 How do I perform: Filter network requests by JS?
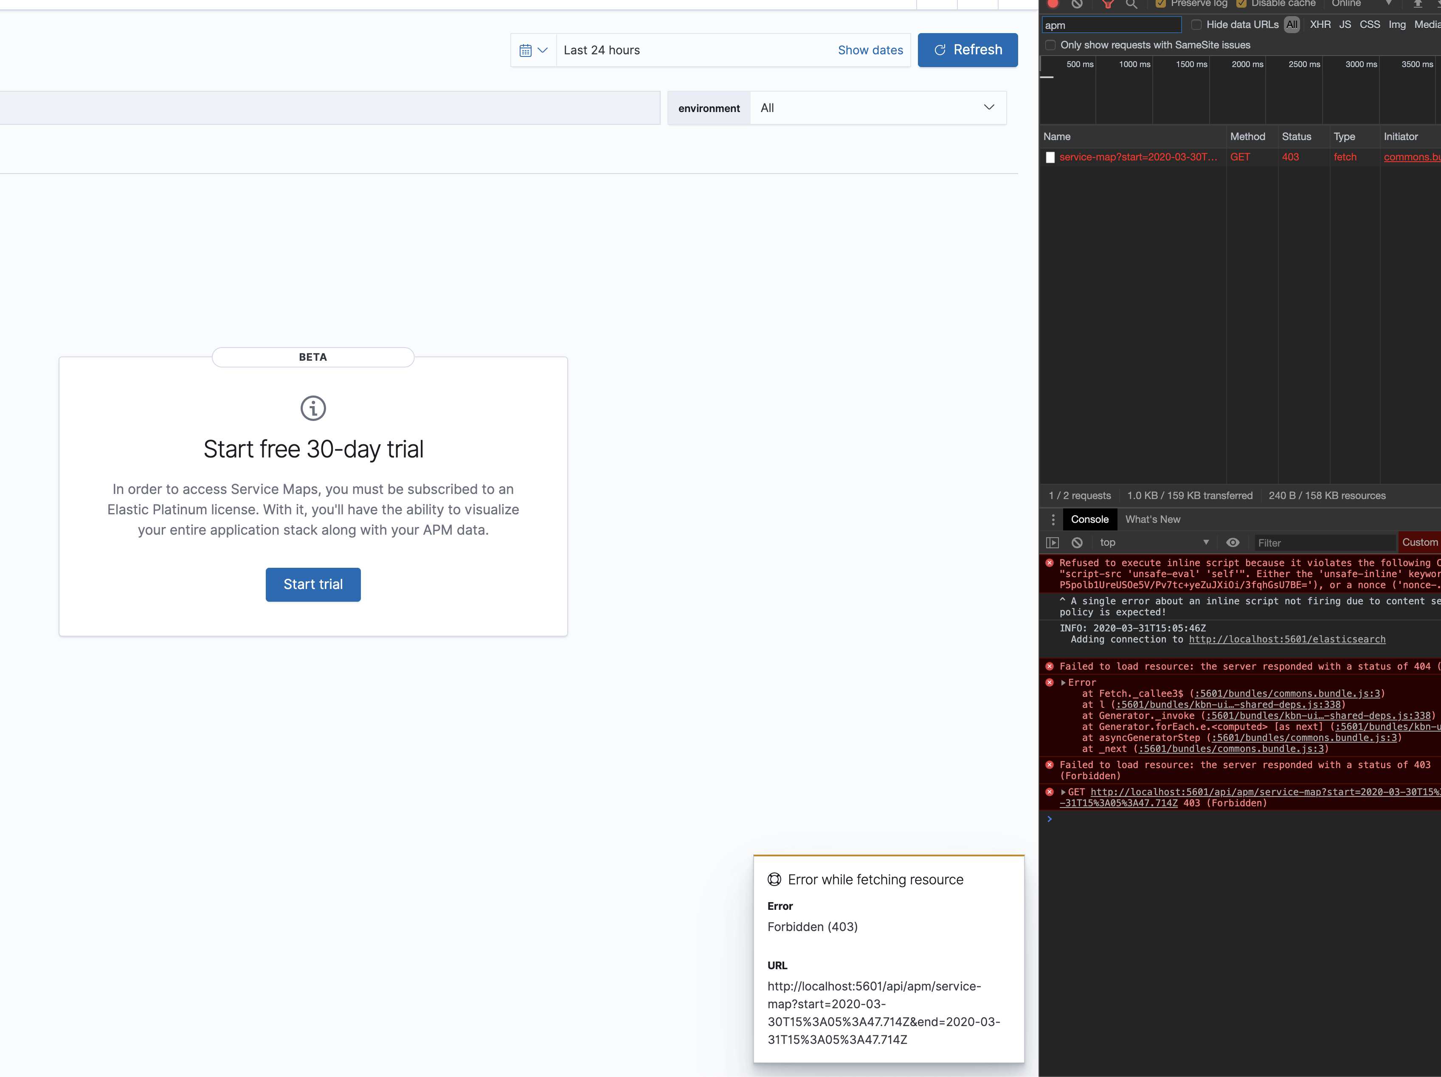pos(1345,25)
